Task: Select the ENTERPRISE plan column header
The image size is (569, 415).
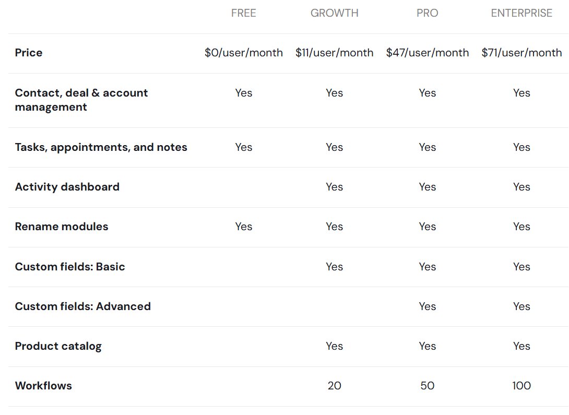Action: (x=521, y=13)
